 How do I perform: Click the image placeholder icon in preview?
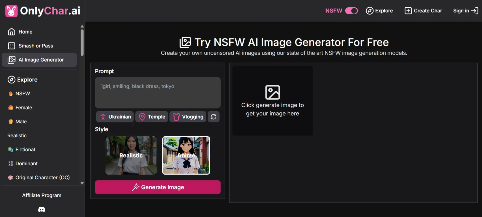pos(273,92)
